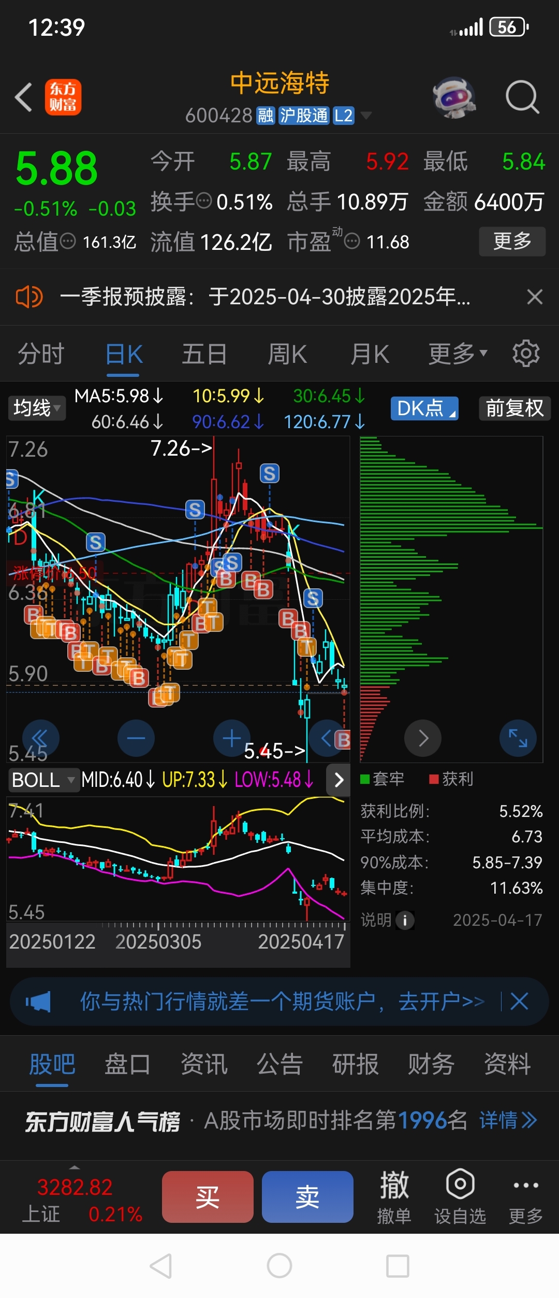The height and width of the screenshot is (1298, 559).
Task: Open the chart settings gear
Action: pos(526,354)
